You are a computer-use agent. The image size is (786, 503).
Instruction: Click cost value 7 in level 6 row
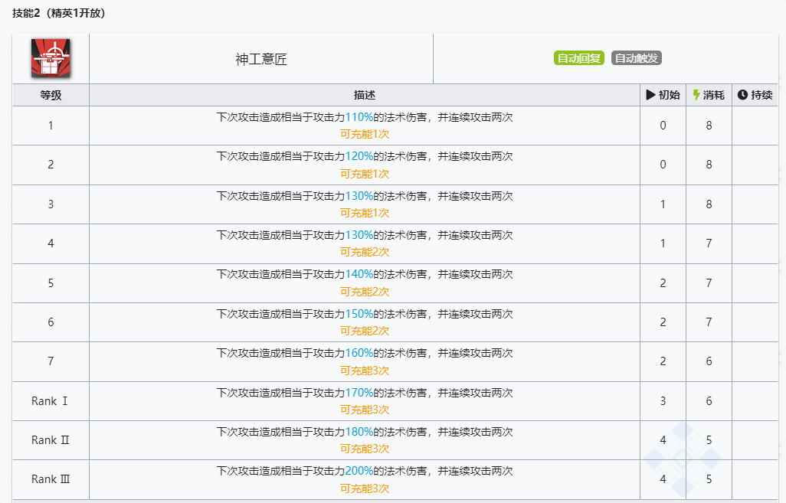coord(709,322)
